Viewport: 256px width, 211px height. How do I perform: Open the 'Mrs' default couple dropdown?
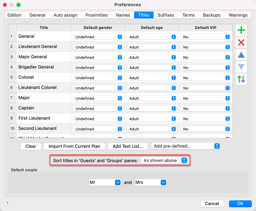tap(151, 182)
